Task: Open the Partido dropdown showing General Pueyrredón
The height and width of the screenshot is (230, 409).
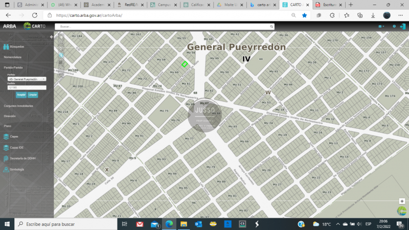Action: click(27, 79)
